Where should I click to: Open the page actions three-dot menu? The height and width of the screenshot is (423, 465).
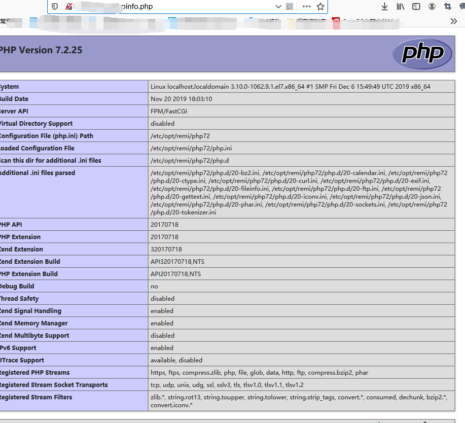tap(306, 6)
